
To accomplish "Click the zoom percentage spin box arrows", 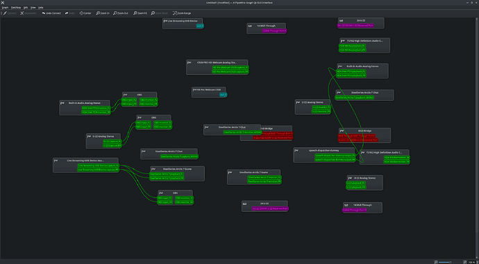I will [476, 262].
